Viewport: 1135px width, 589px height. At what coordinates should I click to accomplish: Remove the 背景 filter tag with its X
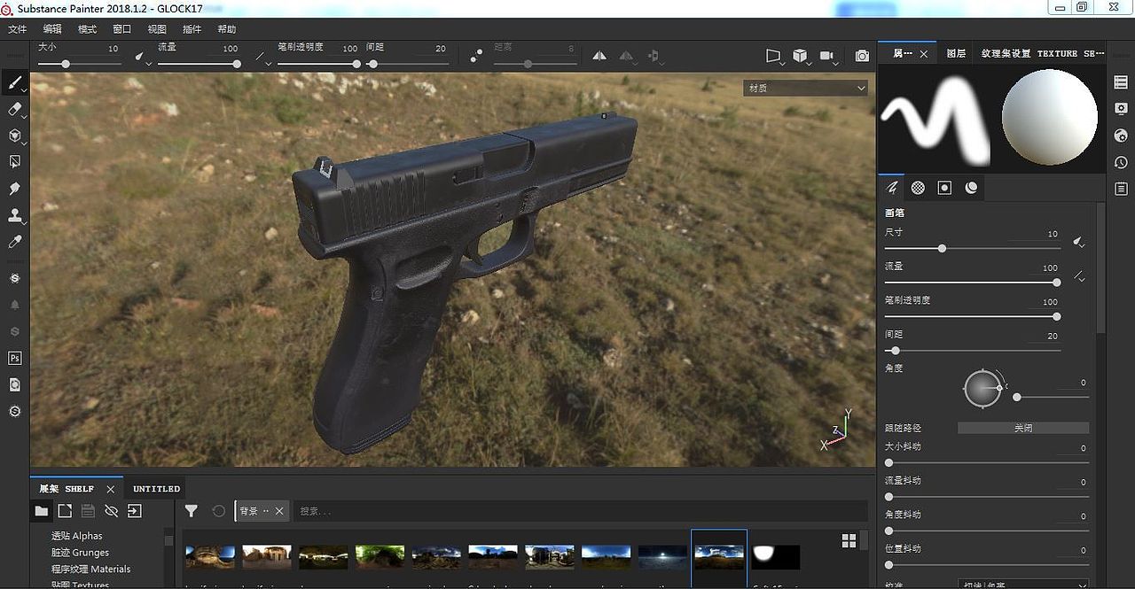[279, 510]
